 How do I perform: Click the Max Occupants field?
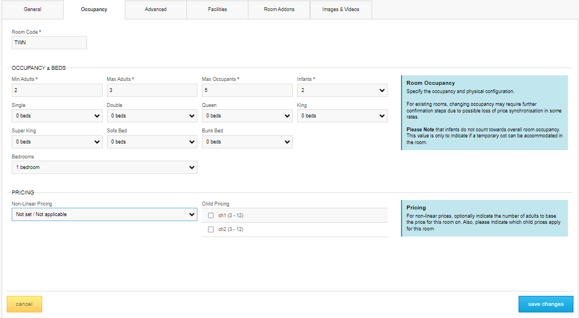click(247, 90)
